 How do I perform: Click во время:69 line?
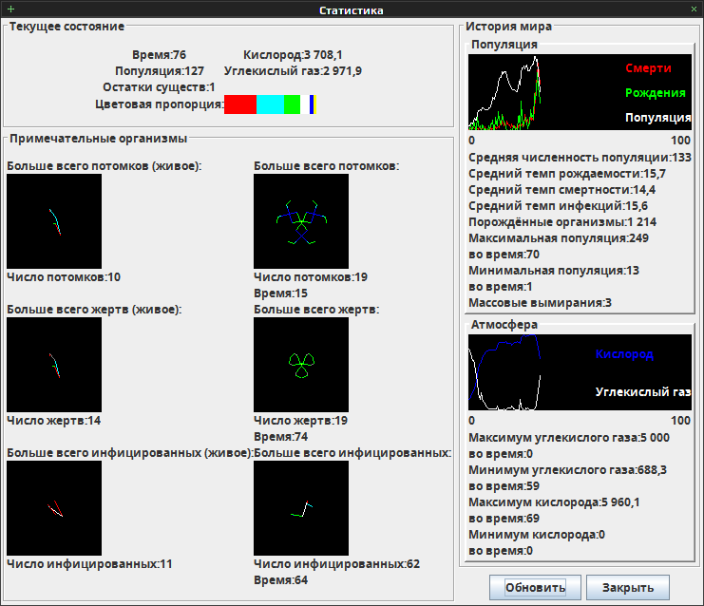(504, 519)
